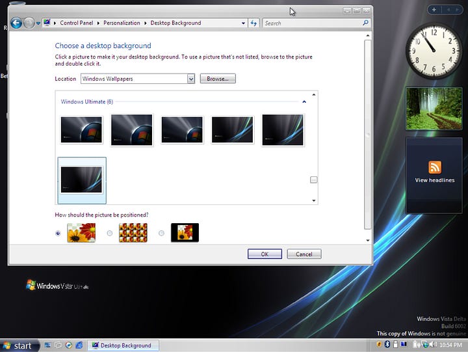Image resolution: width=468 pixels, height=352 pixels.
Task: Click the window scrollbar up arrow
Action: click(x=368, y=36)
